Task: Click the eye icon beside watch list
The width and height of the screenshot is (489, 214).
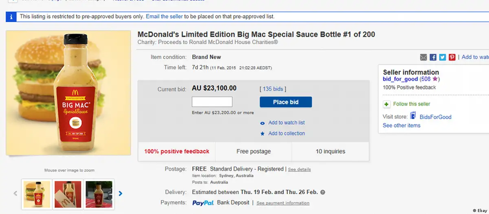Action: (x=263, y=123)
